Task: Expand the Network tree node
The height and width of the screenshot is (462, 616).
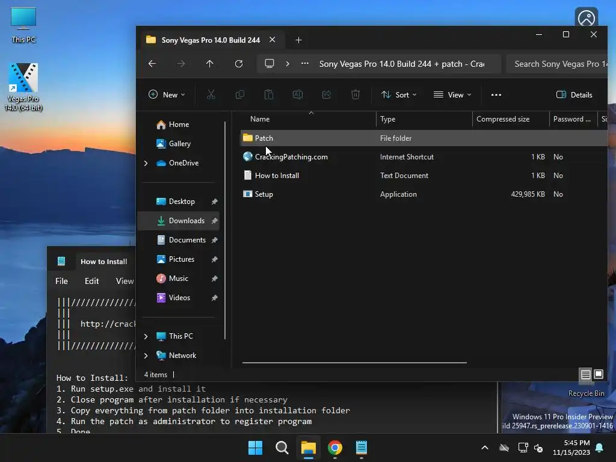Action: tap(146, 356)
